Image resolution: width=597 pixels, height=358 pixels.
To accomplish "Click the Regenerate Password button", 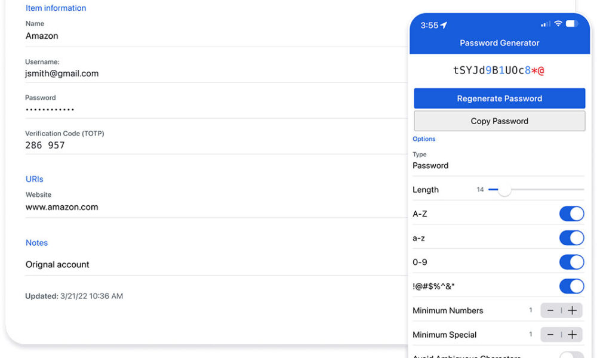I will click(499, 98).
